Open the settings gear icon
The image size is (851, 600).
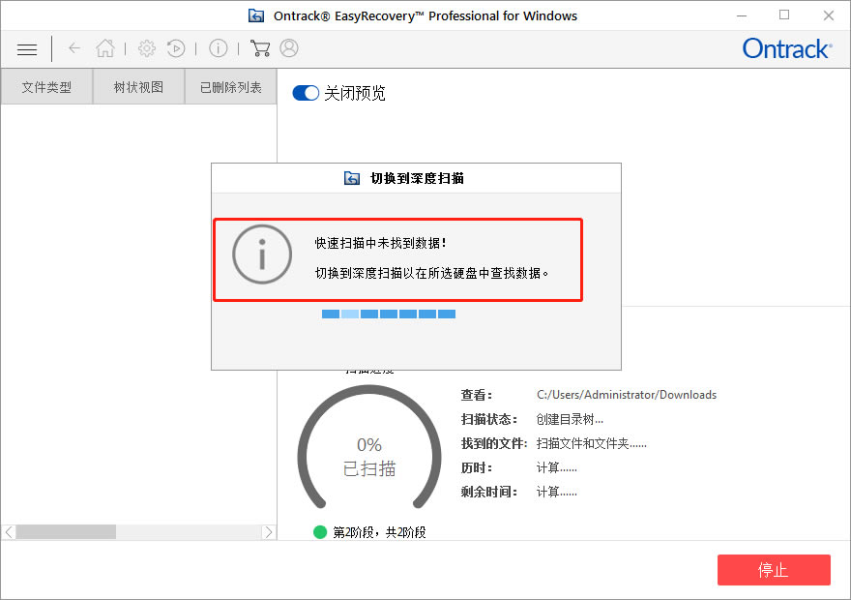click(146, 47)
